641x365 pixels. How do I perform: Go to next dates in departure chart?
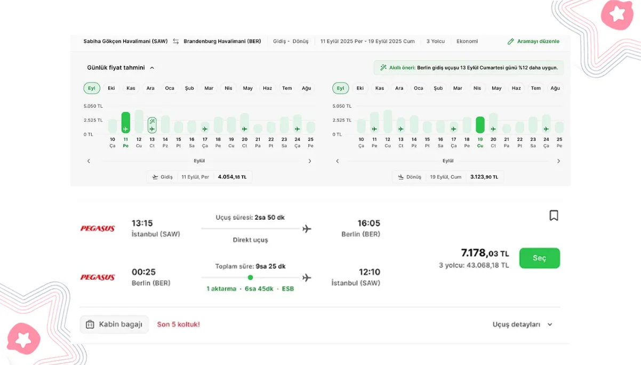pos(310,161)
